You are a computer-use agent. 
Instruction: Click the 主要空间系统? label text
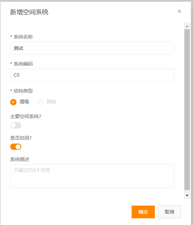point(26,116)
